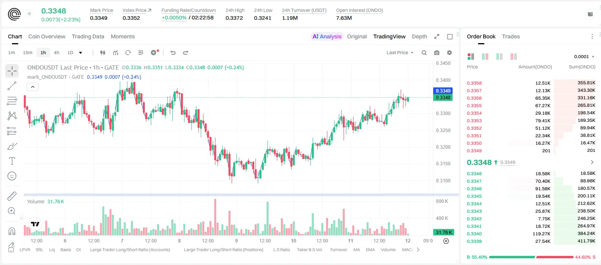Select the trend line drawing tool

(12, 86)
